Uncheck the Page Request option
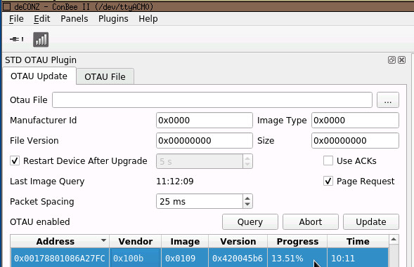The image size is (414, 267). 328,181
